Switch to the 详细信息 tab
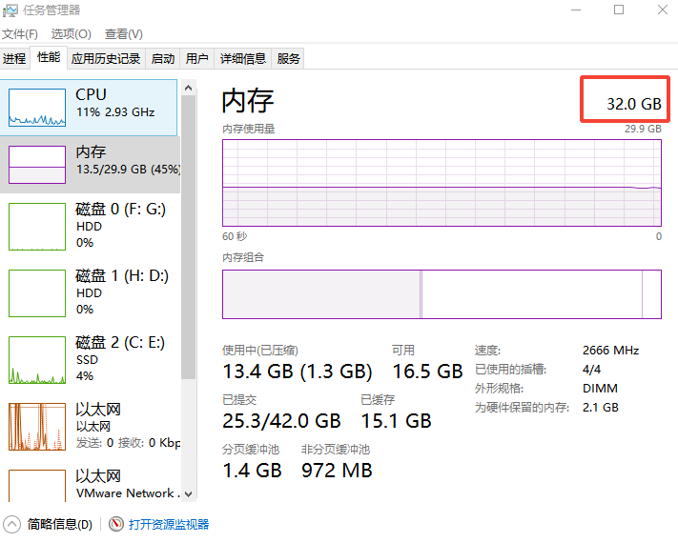The image size is (678, 543). point(242,58)
